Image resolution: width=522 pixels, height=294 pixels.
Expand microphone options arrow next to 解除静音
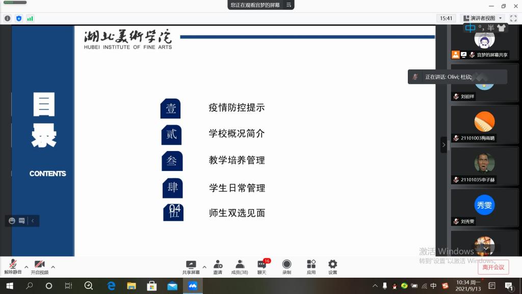27,266
